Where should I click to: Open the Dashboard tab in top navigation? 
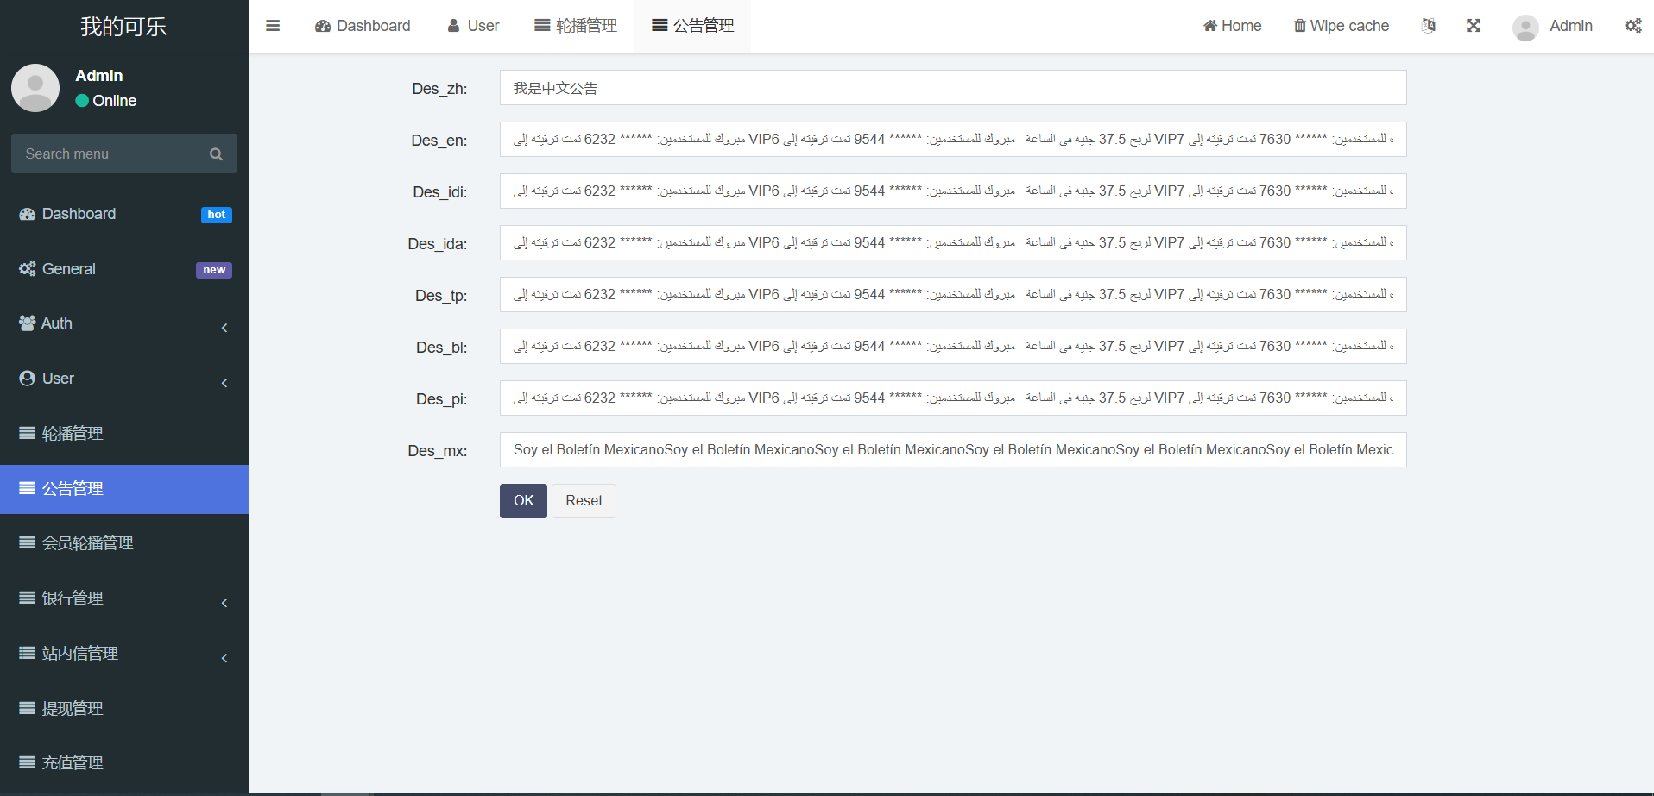(x=363, y=26)
